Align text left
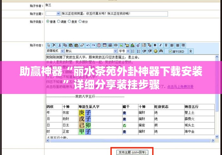Viewport: 222px width, 155px height. [172, 45]
